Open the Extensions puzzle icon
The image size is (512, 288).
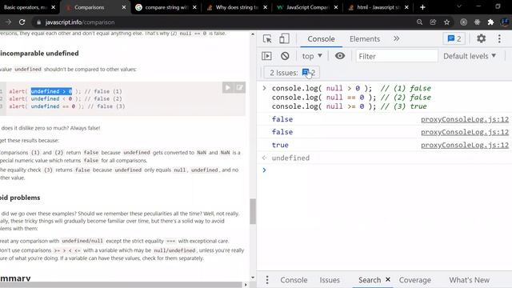[490, 22]
